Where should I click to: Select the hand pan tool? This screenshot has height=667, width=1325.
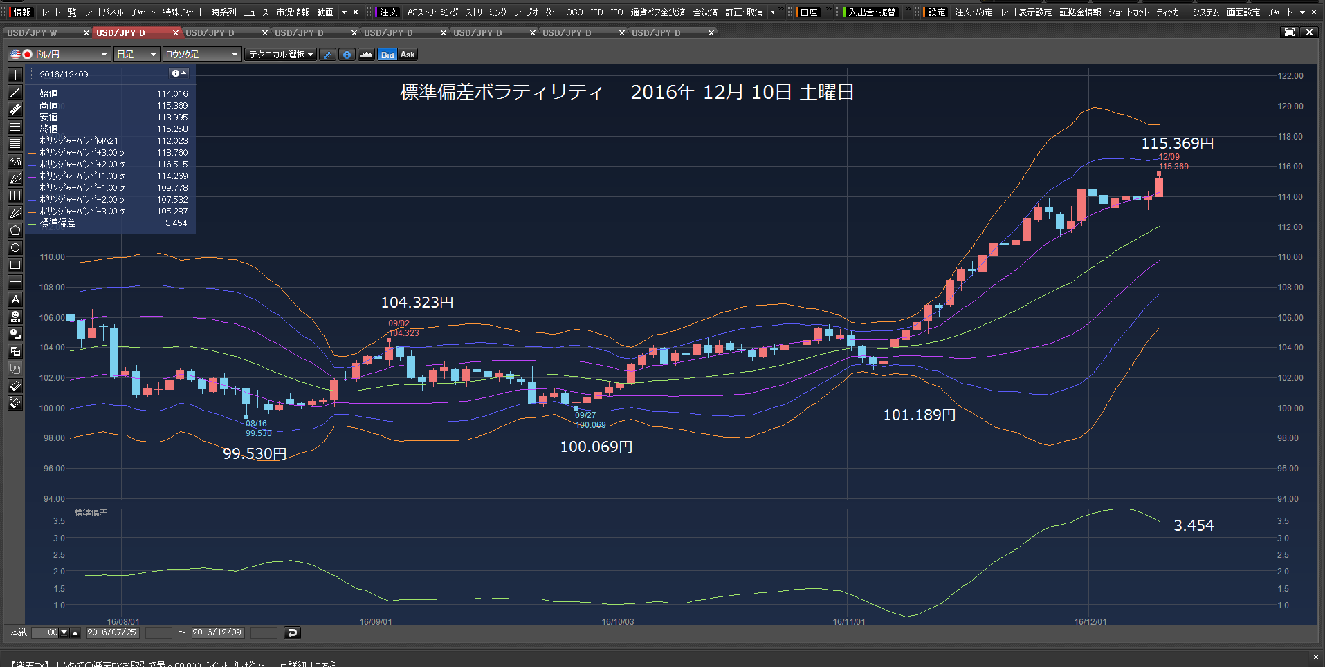coord(15,368)
